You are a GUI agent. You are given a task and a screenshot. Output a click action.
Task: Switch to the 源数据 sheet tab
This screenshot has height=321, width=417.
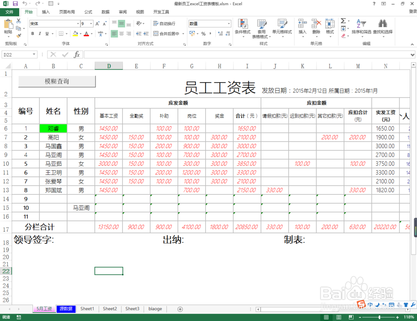[65, 309]
